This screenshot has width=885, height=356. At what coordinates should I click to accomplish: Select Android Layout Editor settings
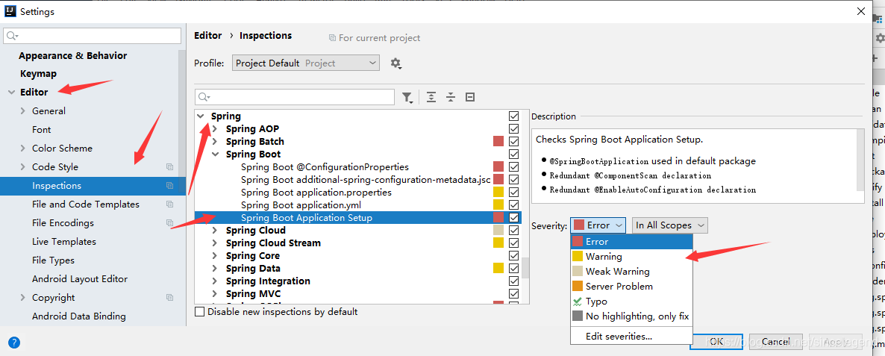tap(80, 278)
